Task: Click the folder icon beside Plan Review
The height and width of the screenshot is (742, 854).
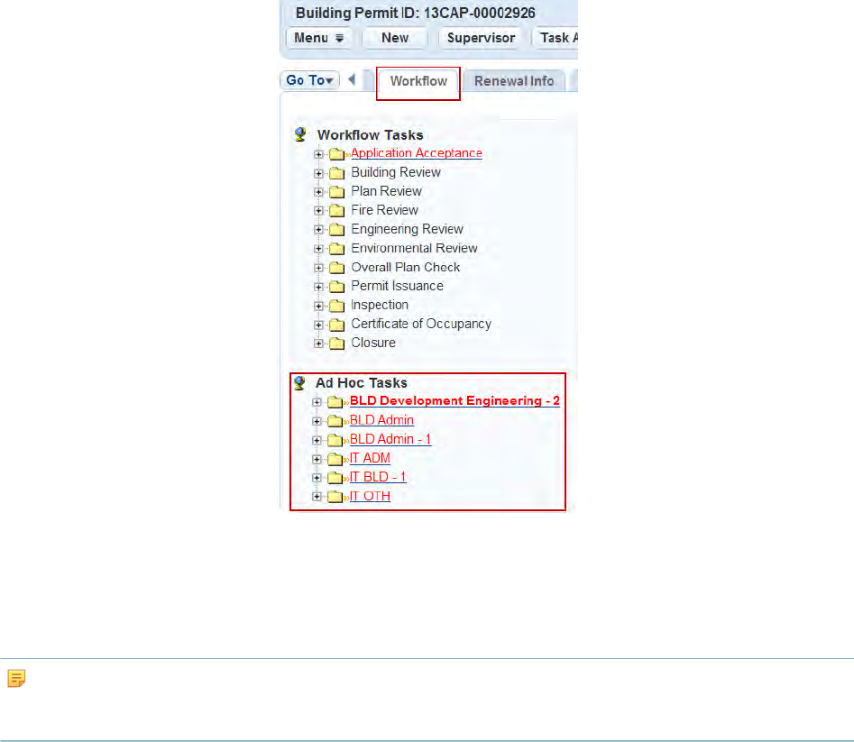Action: [337, 192]
